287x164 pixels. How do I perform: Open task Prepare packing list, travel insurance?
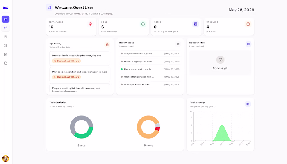pyautogui.click(x=80, y=88)
